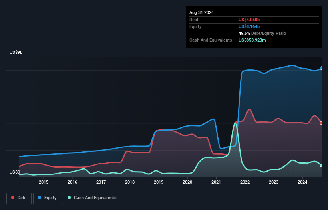
Task: Click the 2020 x-axis label
Action: click(x=187, y=182)
